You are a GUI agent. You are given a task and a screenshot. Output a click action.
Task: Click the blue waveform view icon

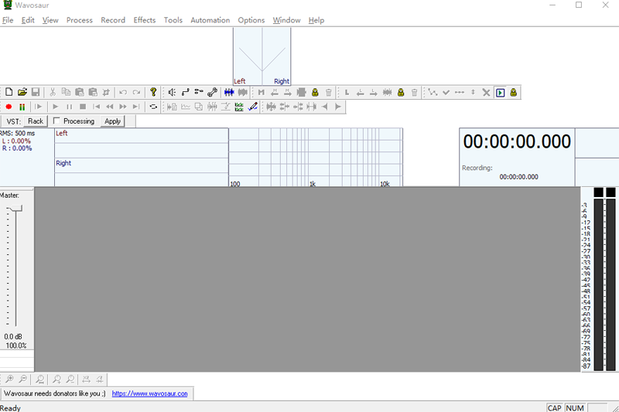[229, 92]
